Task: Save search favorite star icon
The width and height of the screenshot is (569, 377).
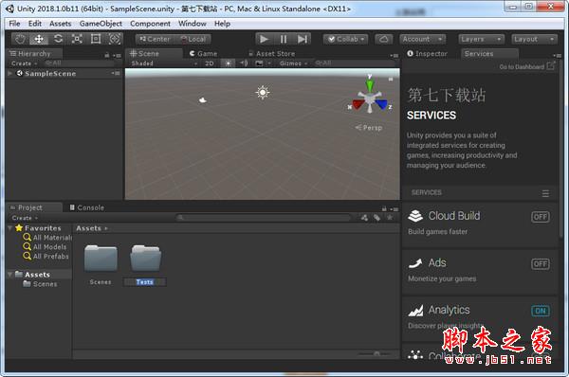Action: click(390, 218)
